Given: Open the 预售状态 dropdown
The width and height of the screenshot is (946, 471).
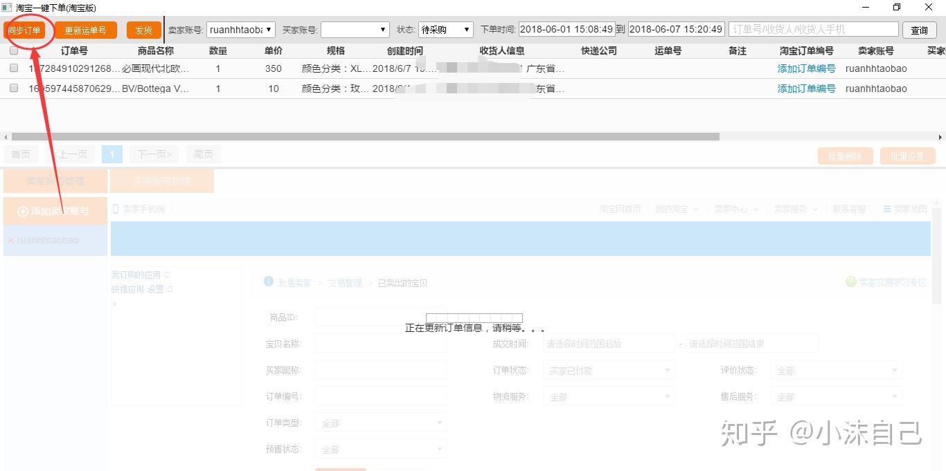Looking at the screenshot, I should pos(382,449).
